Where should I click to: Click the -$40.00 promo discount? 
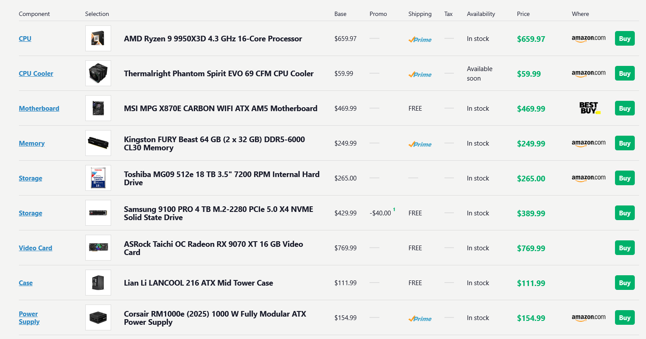click(x=380, y=213)
